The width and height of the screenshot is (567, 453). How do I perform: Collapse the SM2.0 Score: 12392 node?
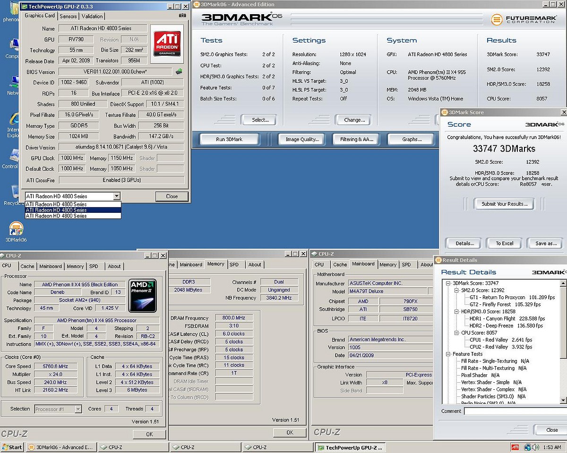point(456,290)
